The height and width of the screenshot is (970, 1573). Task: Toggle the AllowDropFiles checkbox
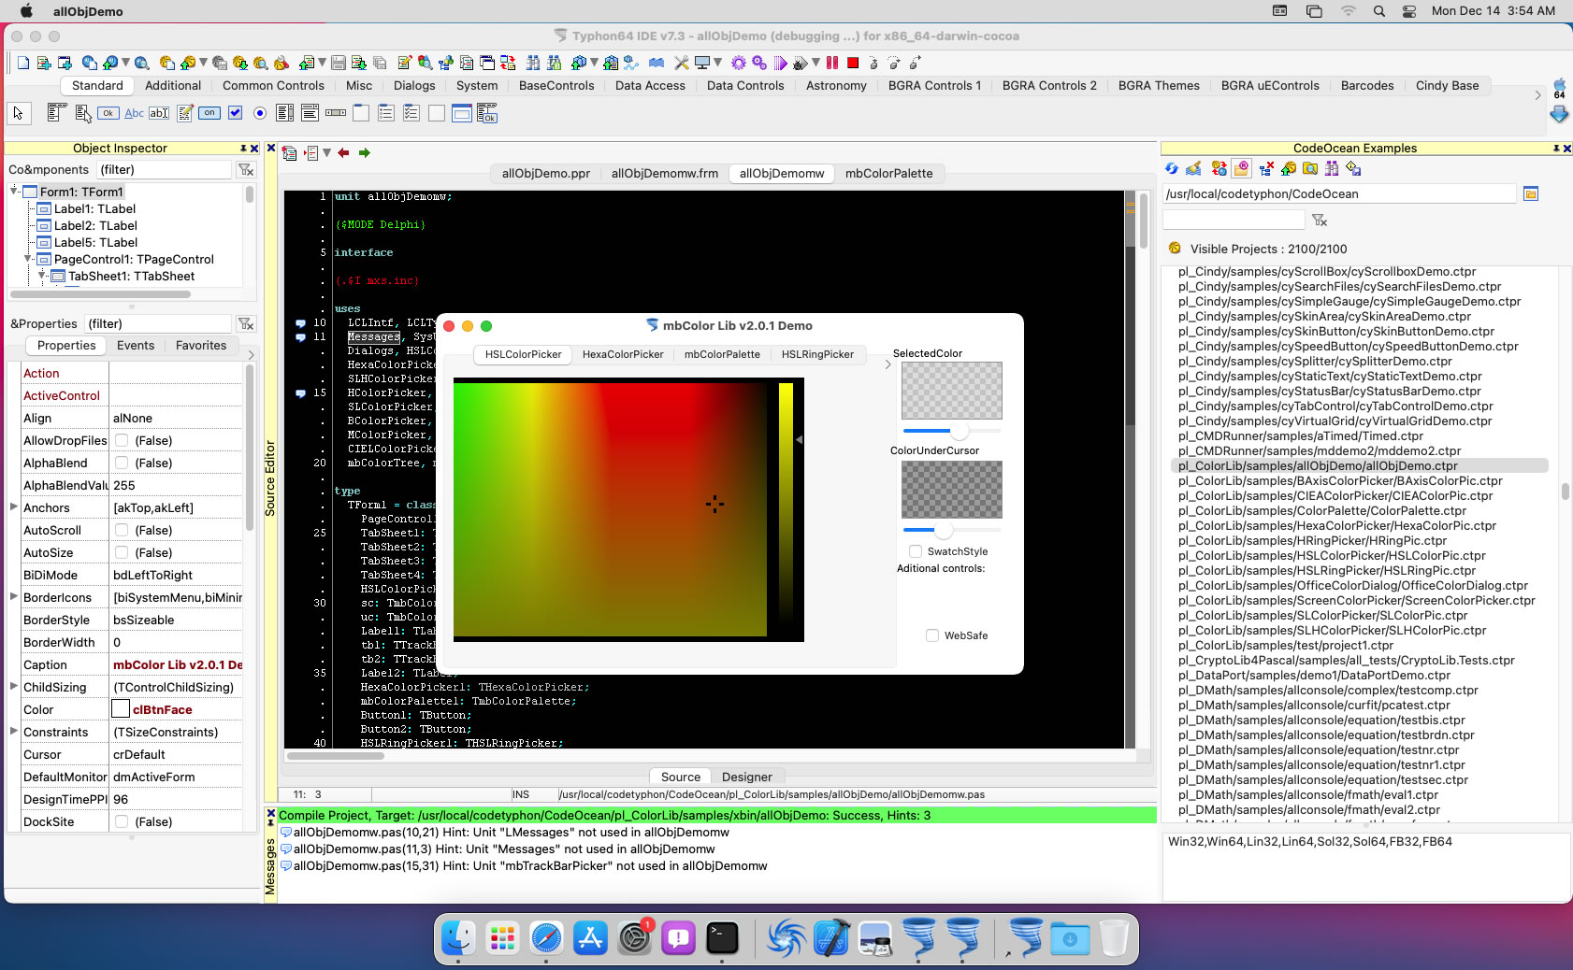coord(122,440)
